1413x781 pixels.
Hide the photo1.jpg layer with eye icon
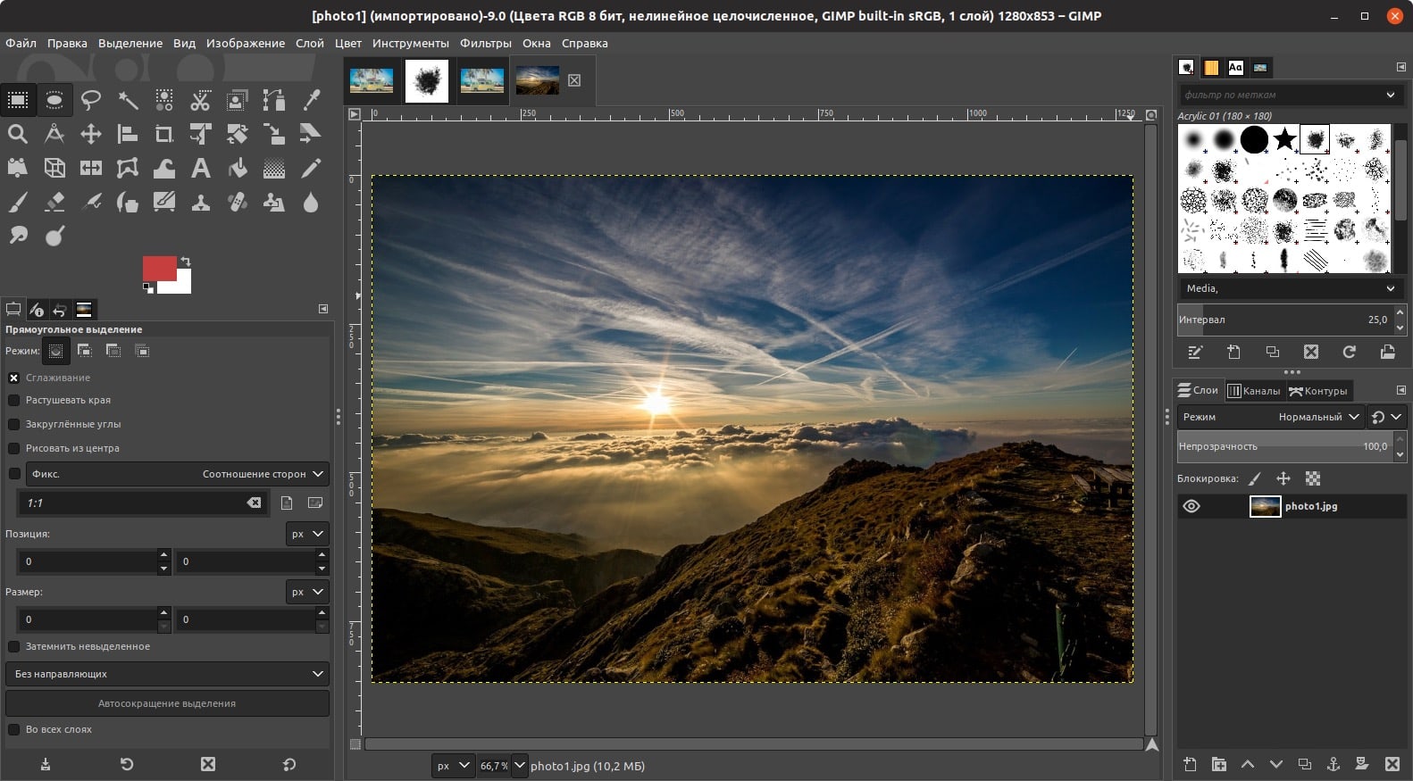point(1191,506)
